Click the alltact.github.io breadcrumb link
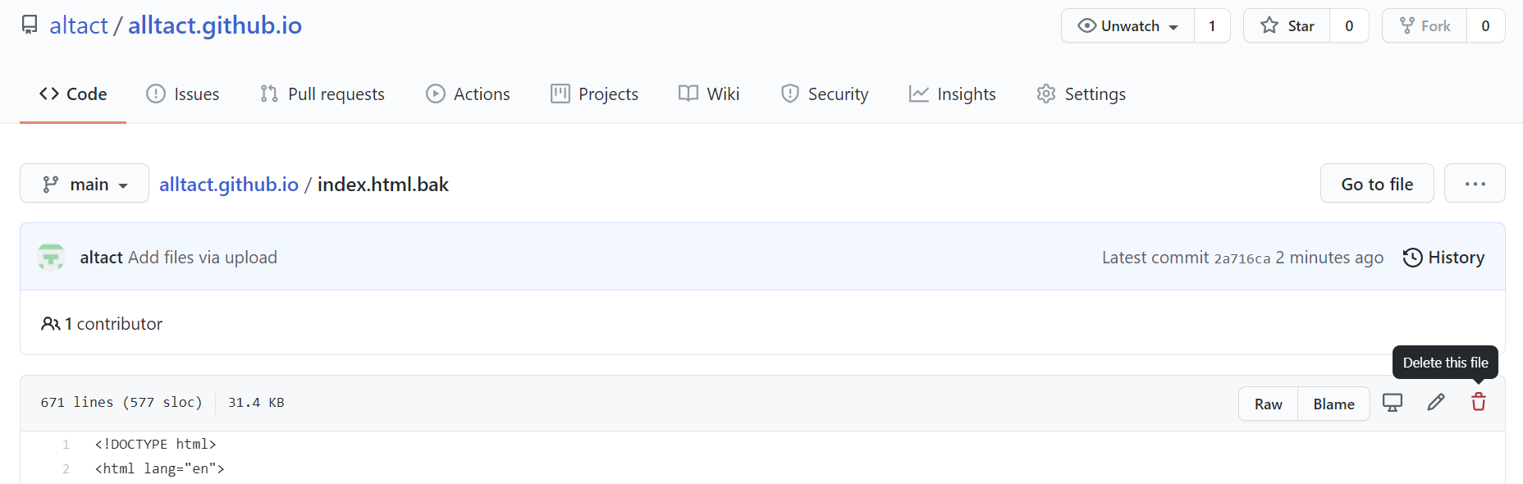This screenshot has height=484, width=1523. (x=229, y=184)
